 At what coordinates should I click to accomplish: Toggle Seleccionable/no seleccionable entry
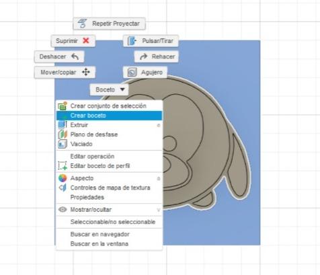[109, 222]
